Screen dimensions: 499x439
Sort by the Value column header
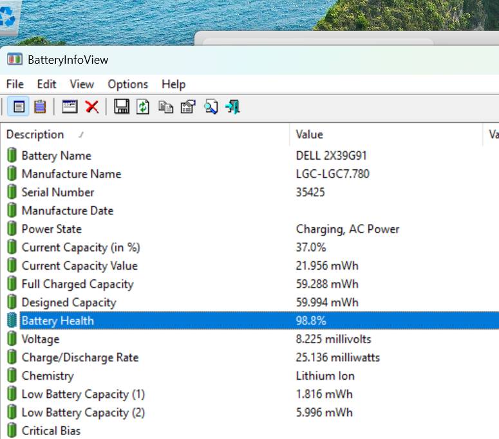pyautogui.click(x=386, y=135)
